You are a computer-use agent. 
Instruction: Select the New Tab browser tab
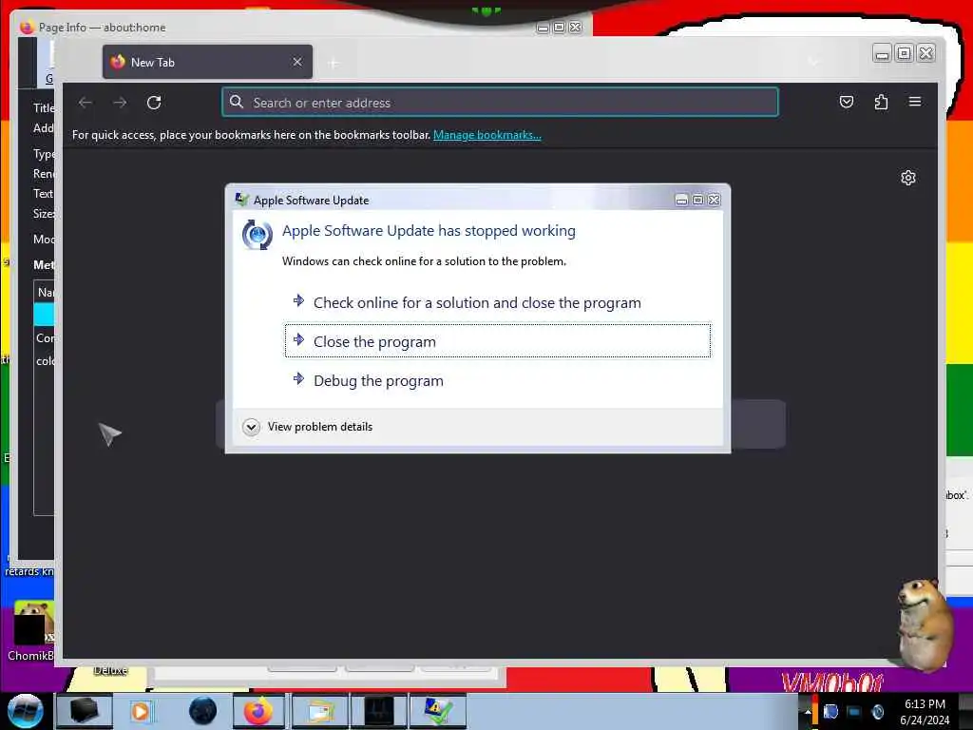pyautogui.click(x=207, y=62)
